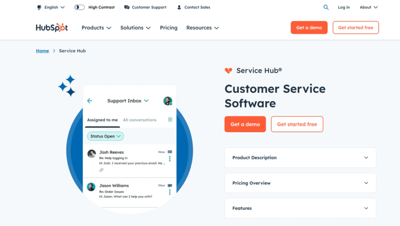Select the Assigned to me tab
Screen dimensions: 400x226
102,120
